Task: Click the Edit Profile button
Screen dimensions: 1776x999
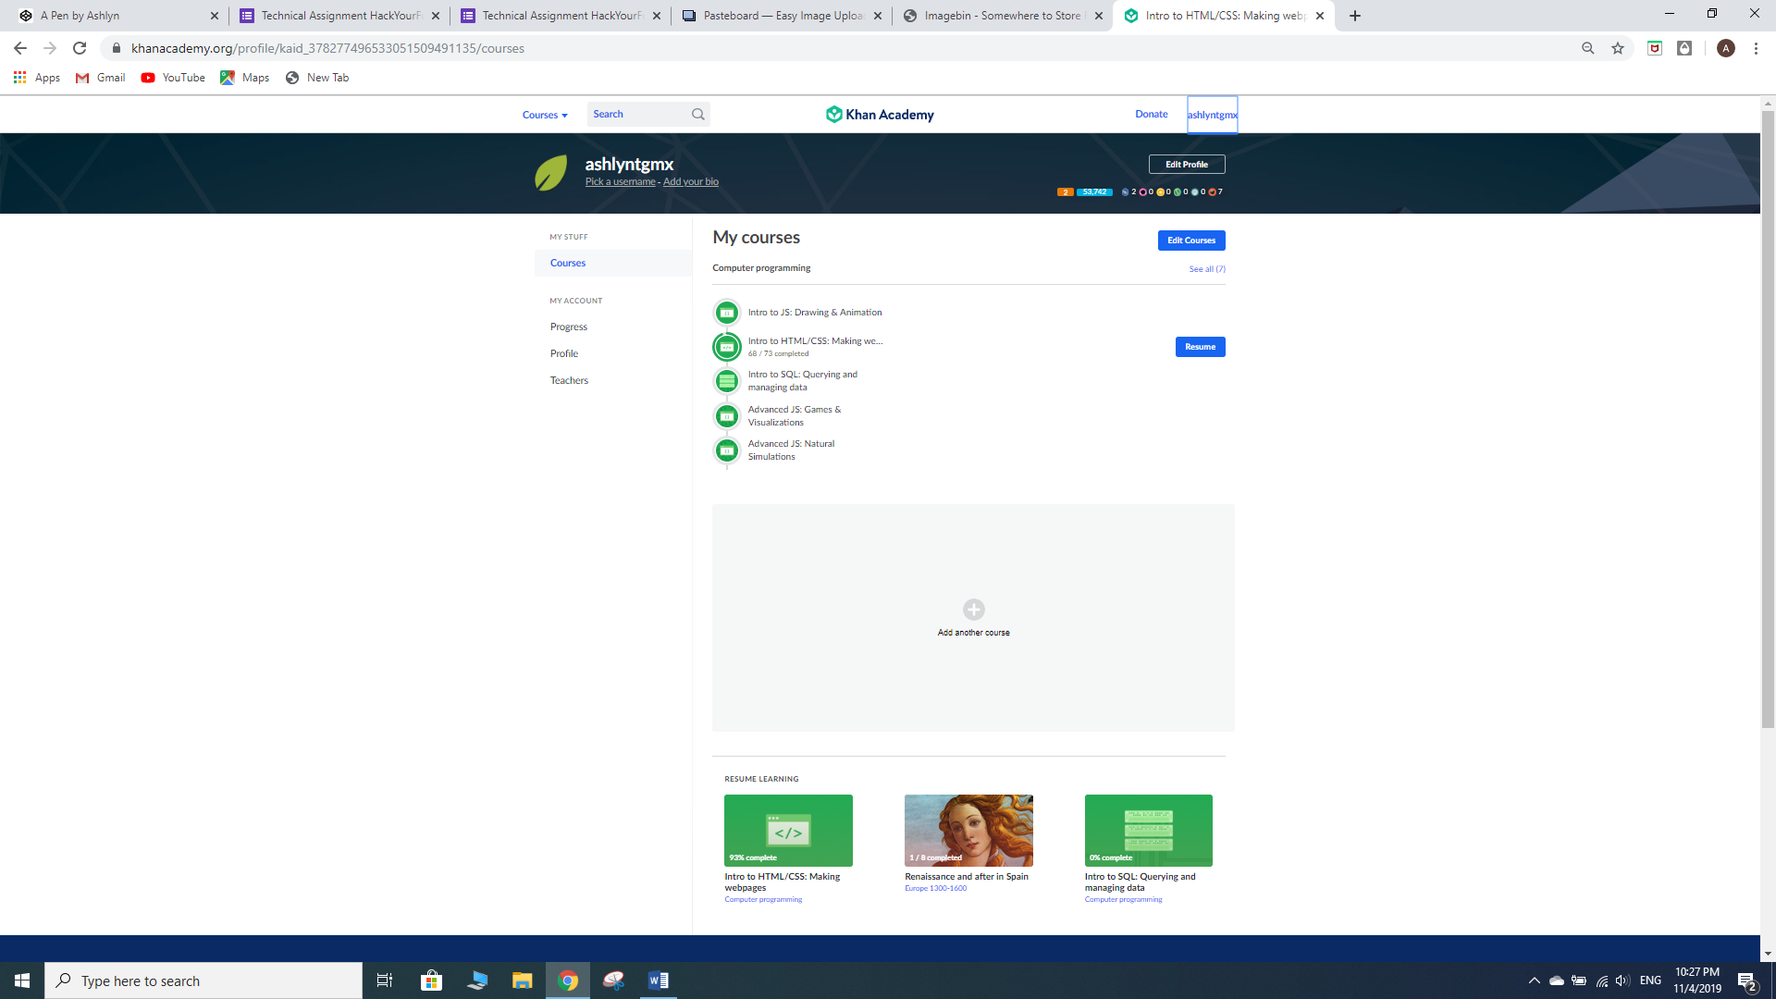Action: point(1187,165)
